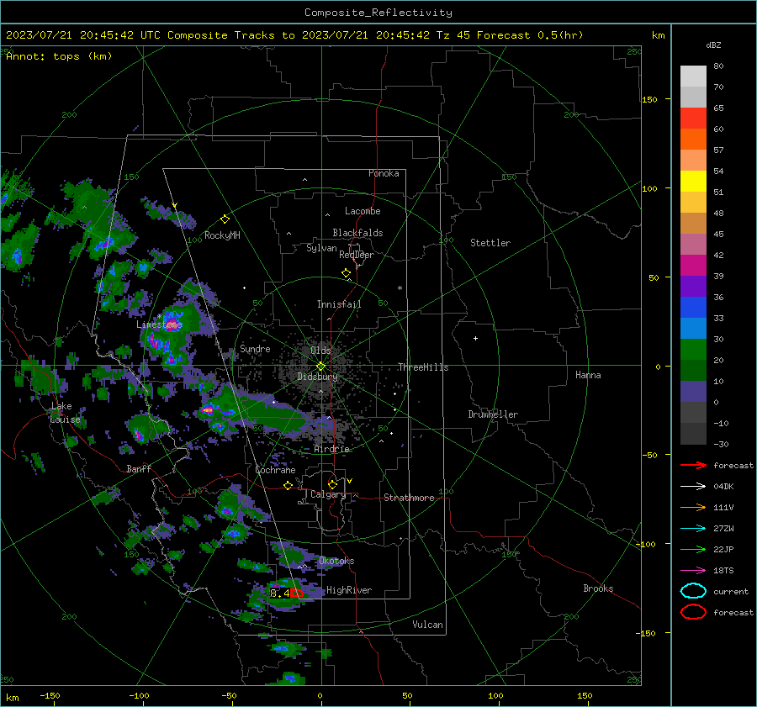Screen dimensions: 757x707
Task: Click the green 22JP arrow legend icon
Action: point(693,549)
